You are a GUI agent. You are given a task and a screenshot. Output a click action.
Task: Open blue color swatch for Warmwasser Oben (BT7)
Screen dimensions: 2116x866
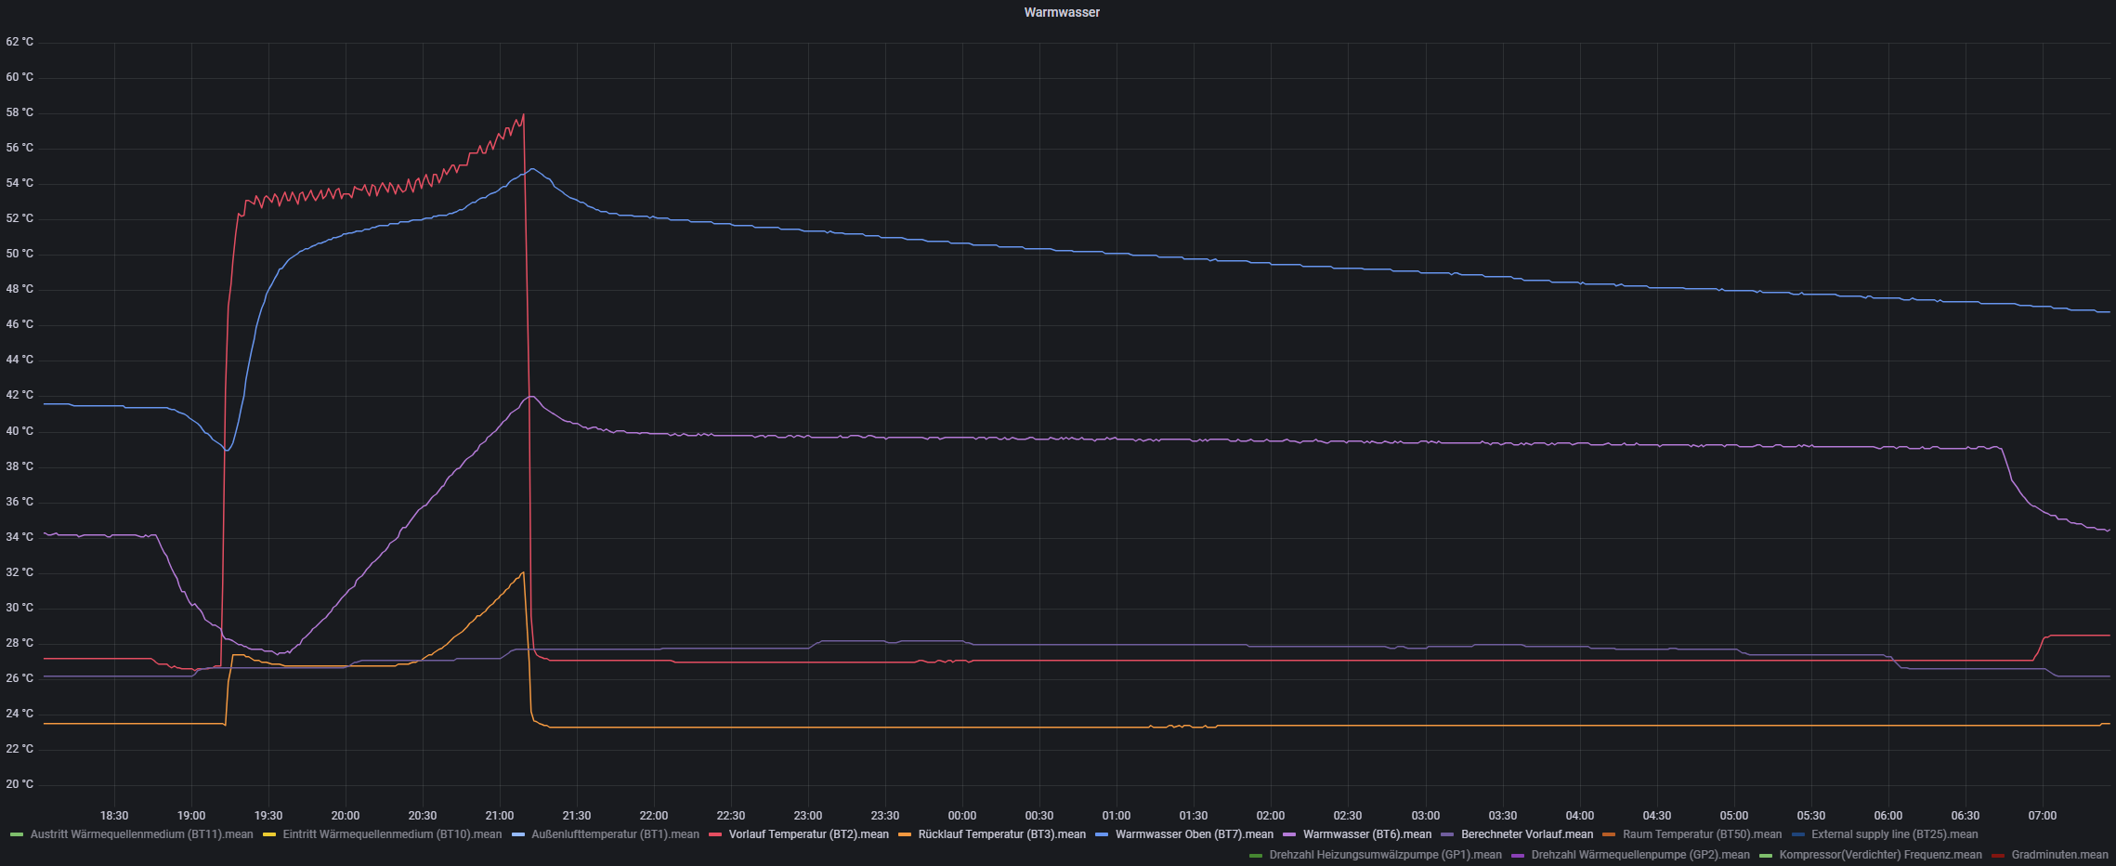coord(1102,834)
